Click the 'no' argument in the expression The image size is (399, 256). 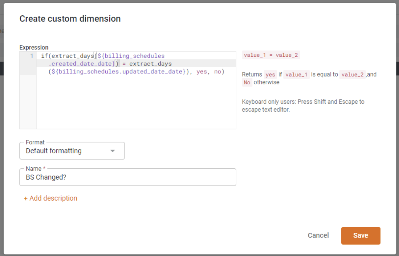click(x=217, y=72)
